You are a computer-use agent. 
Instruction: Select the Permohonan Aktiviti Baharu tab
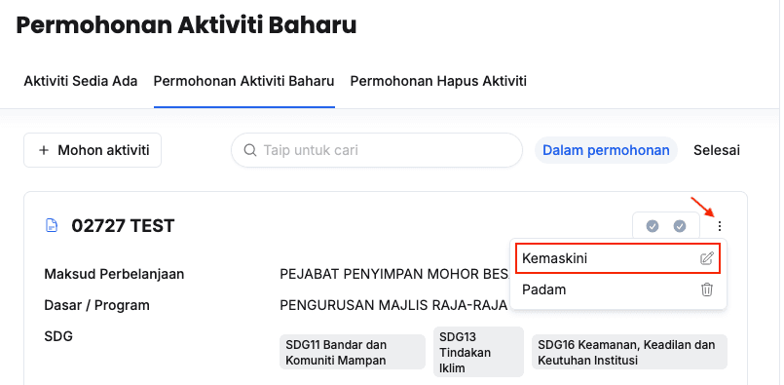click(244, 81)
